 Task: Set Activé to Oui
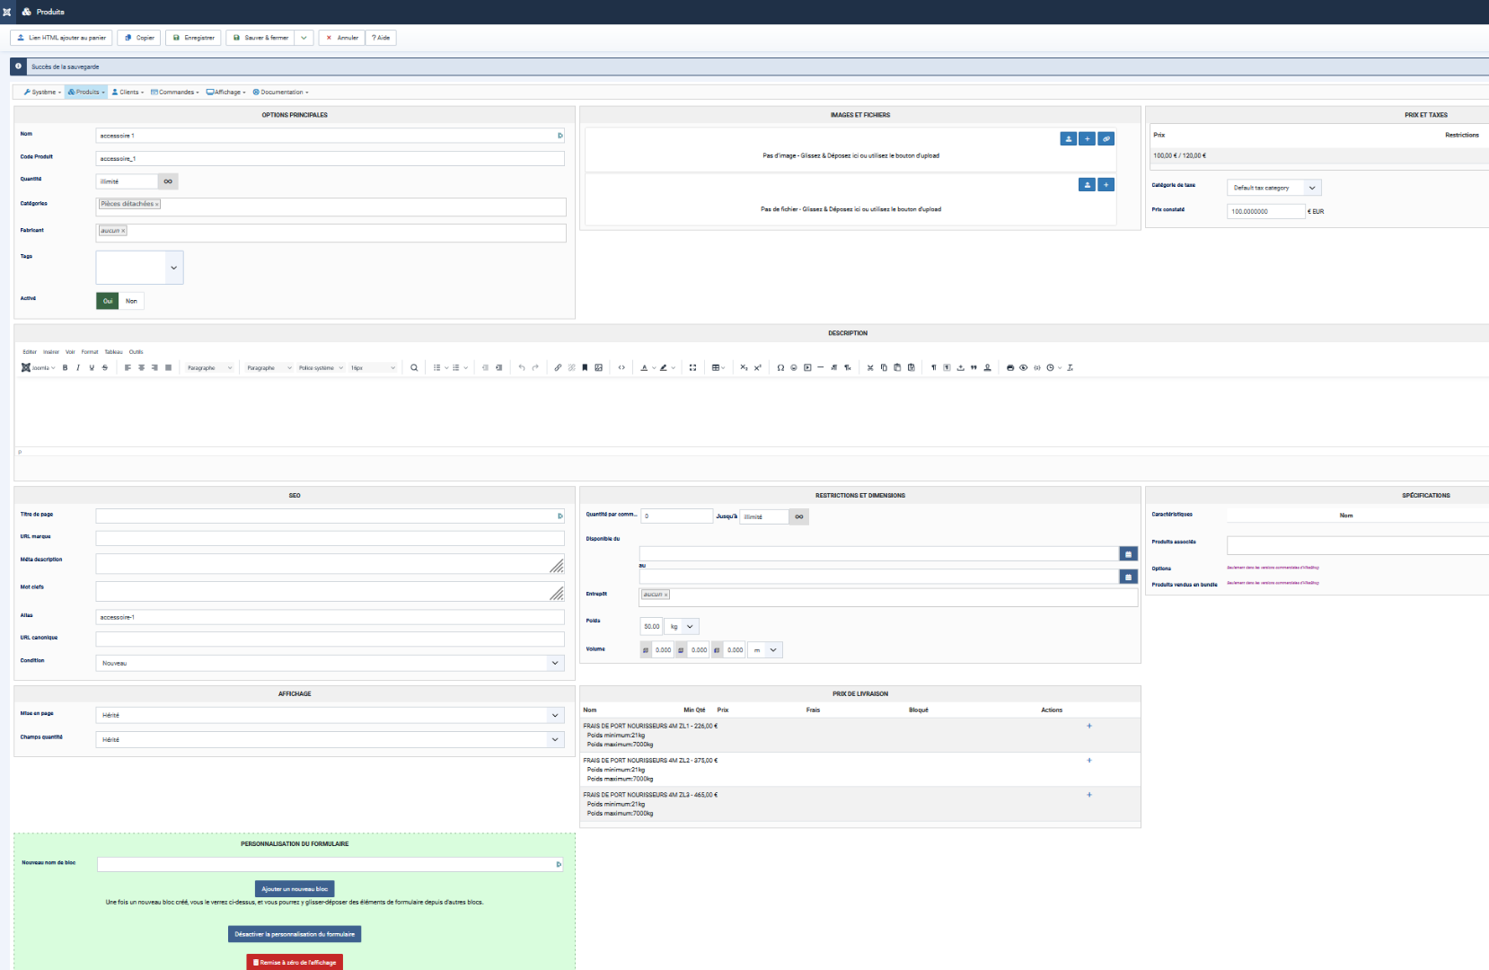(x=108, y=301)
